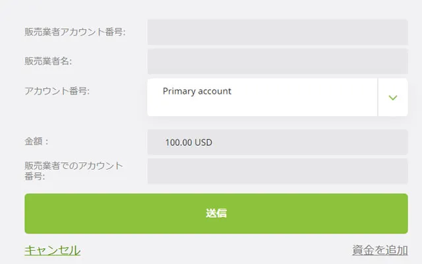
Task: Click the green chevron arrow icon
Action: pos(393,98)
